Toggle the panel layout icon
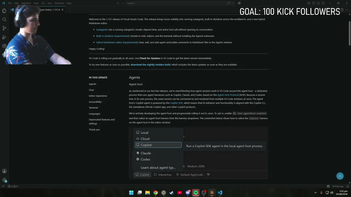Viewport: 351px width, 197px height. 318,3
